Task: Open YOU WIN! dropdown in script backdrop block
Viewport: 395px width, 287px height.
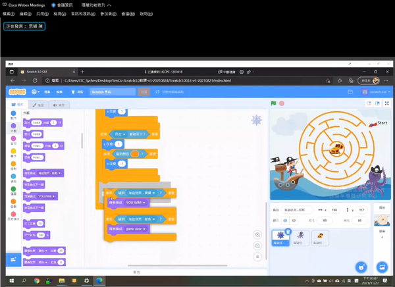Action: 135,203
